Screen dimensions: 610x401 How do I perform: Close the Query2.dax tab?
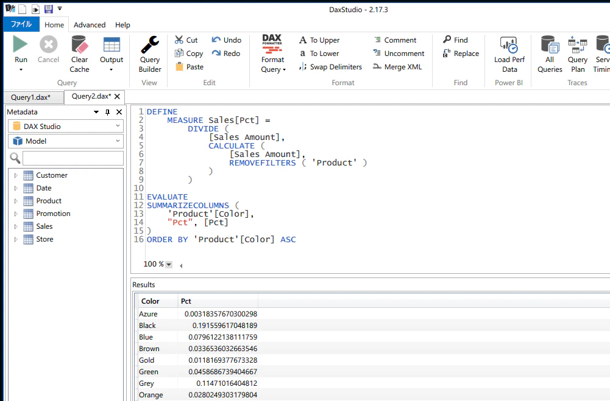[117, 96]
